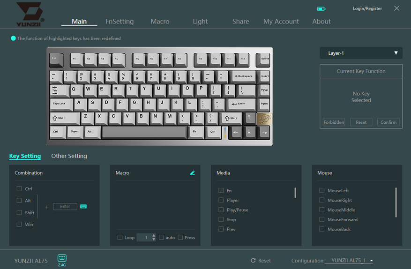Screen dimensions: 411x269
Task: Select the up arrow key
Action: (x=249, y=118)
